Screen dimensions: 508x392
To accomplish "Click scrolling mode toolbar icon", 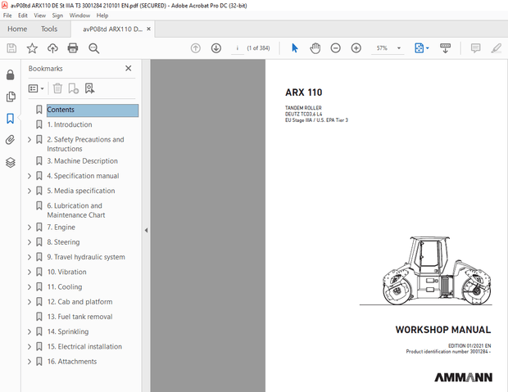I will click(445, 48).
